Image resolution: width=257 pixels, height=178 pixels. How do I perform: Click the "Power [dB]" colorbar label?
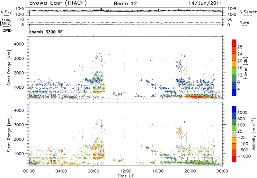245,68
